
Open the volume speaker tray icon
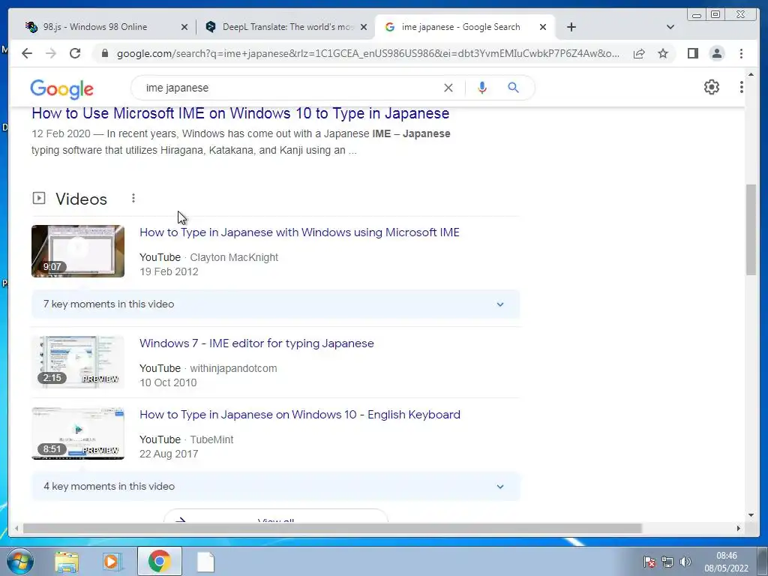click(685, 562)
